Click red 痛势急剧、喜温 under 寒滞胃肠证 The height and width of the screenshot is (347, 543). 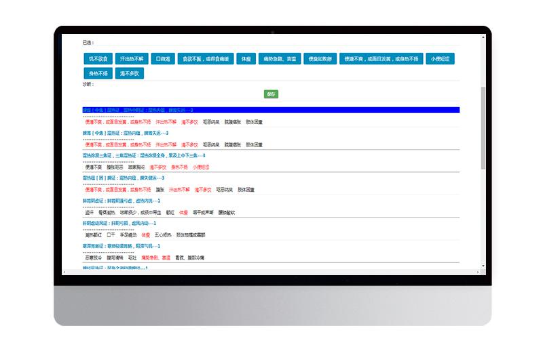pos(156,258)
